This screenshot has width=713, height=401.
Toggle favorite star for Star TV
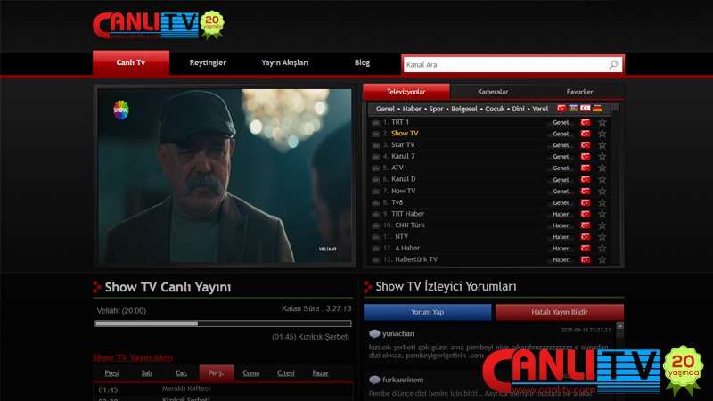602,145
